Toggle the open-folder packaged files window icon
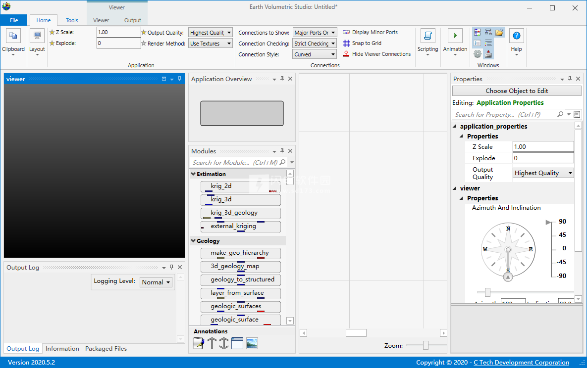This screenshot has height=368, width=587. 499,33
